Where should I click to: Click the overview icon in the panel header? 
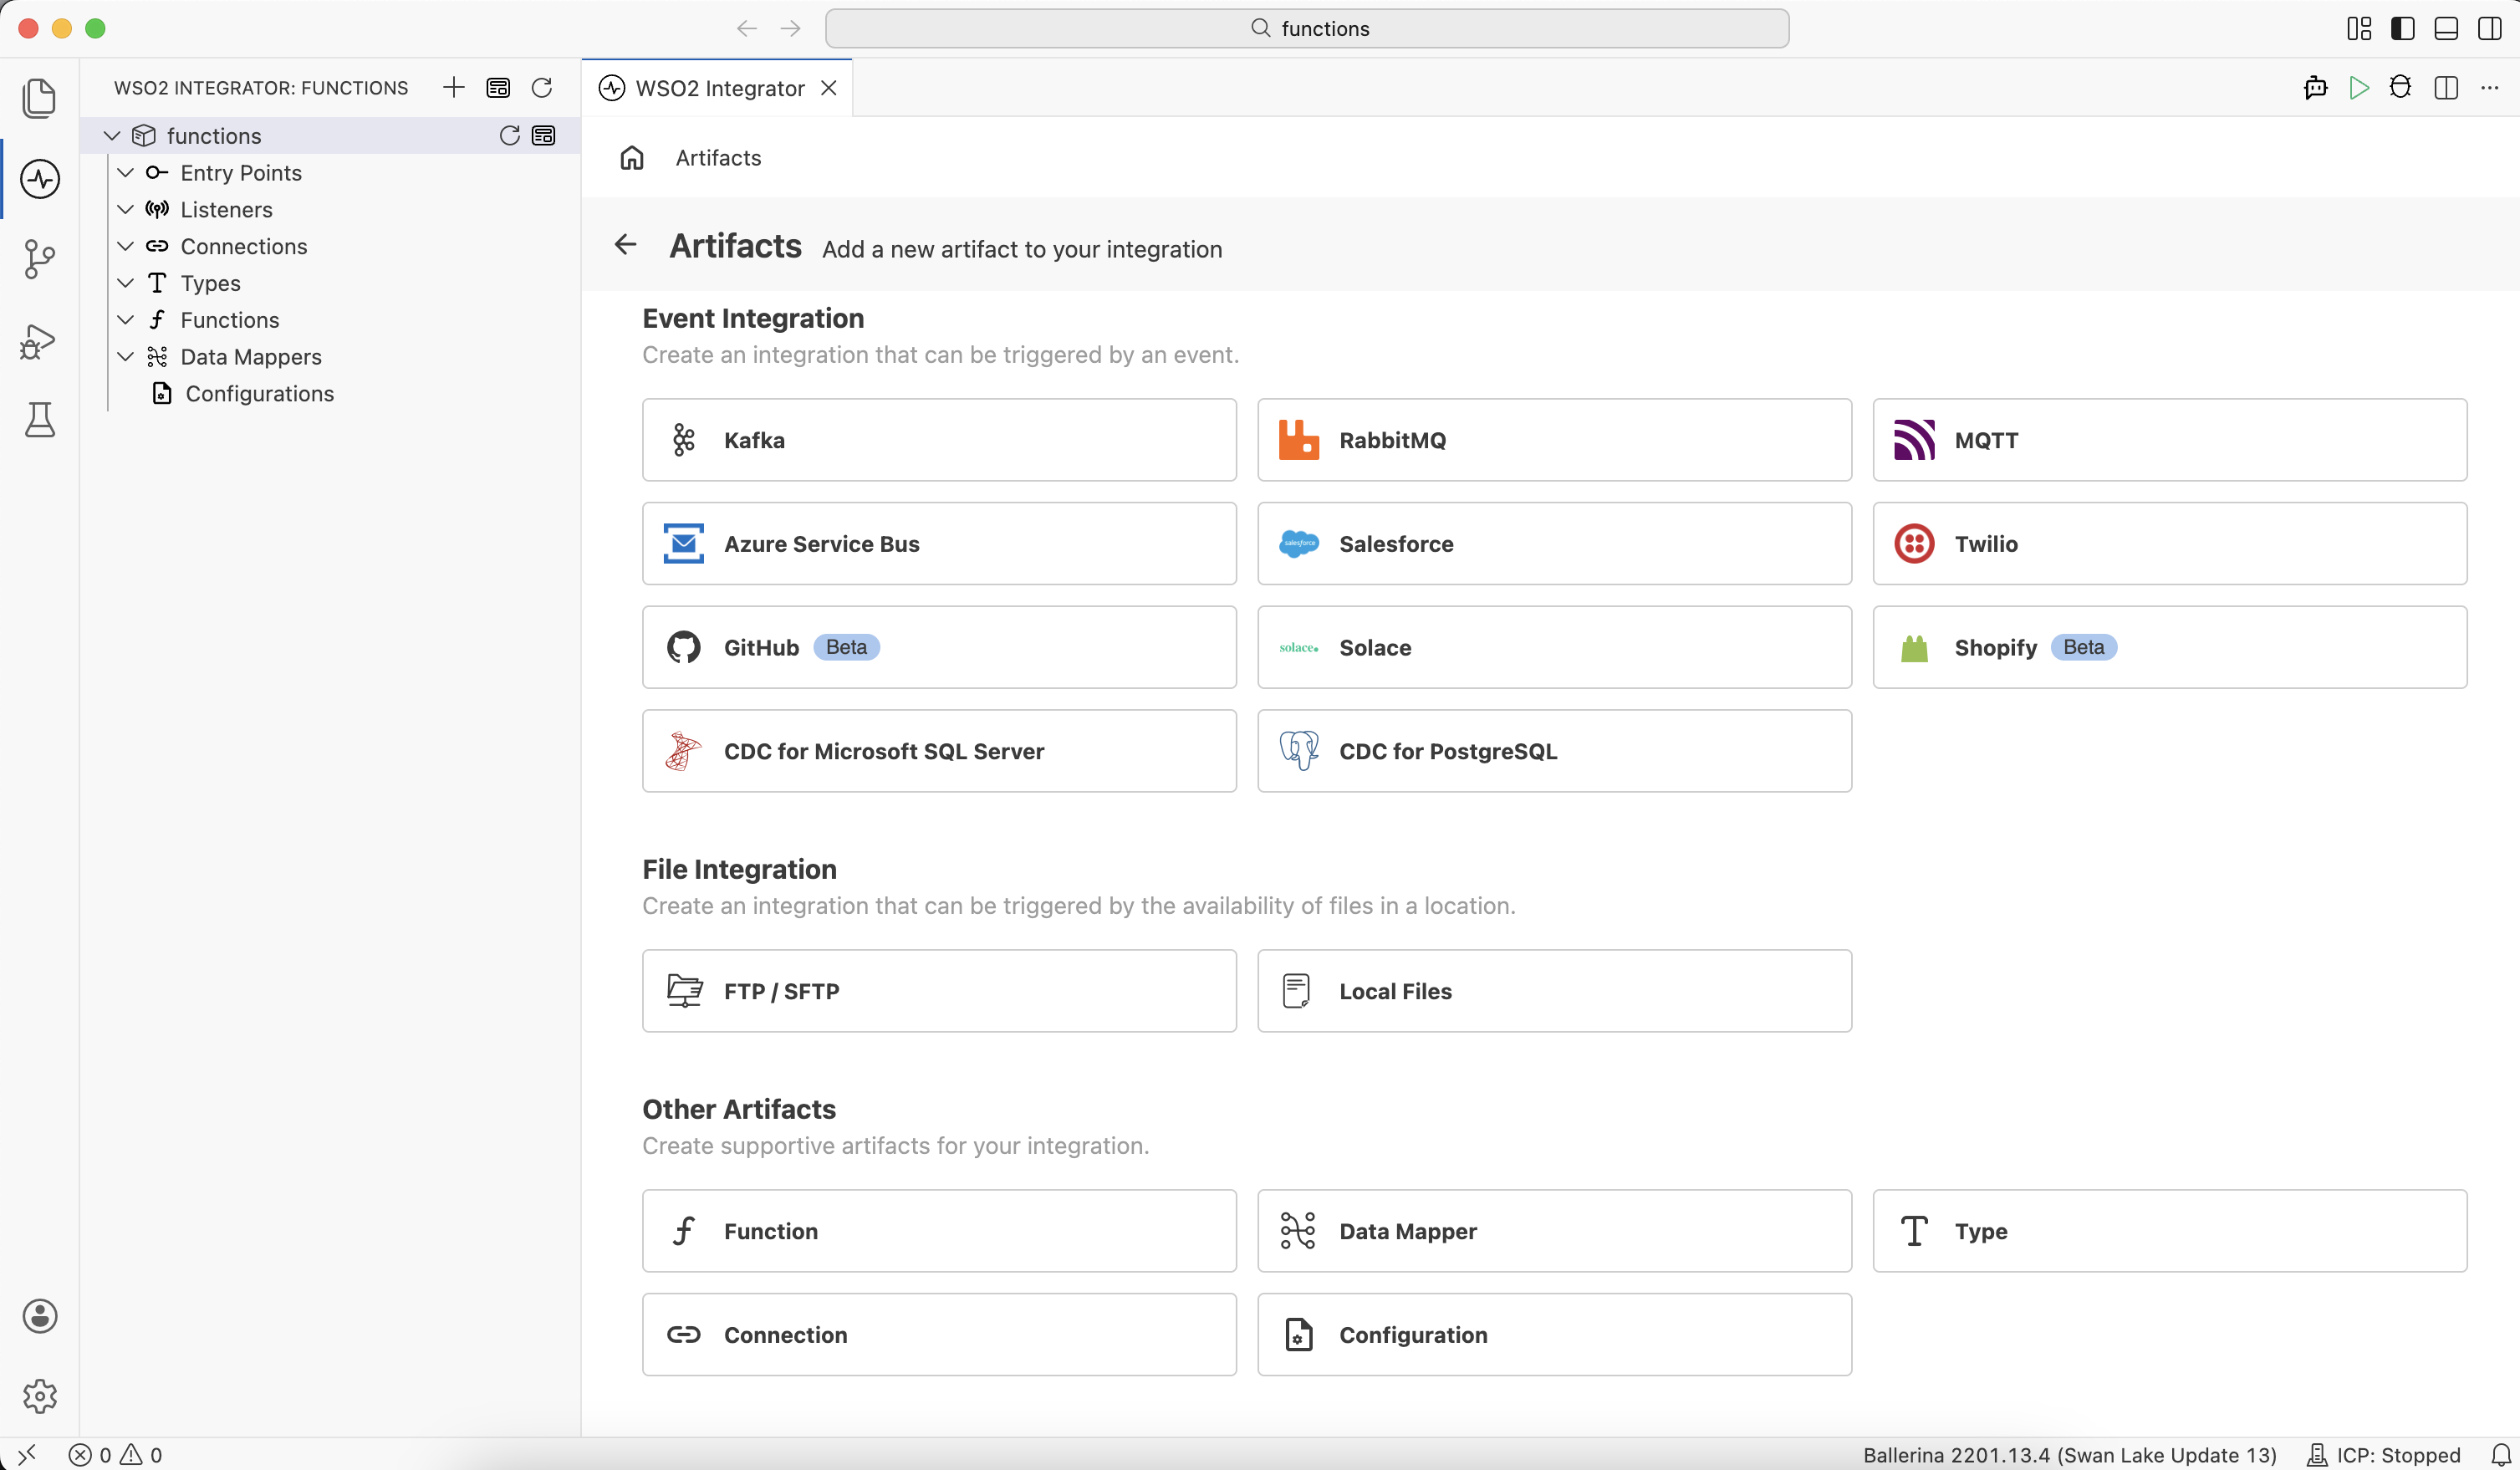click(x=498, y=88)
